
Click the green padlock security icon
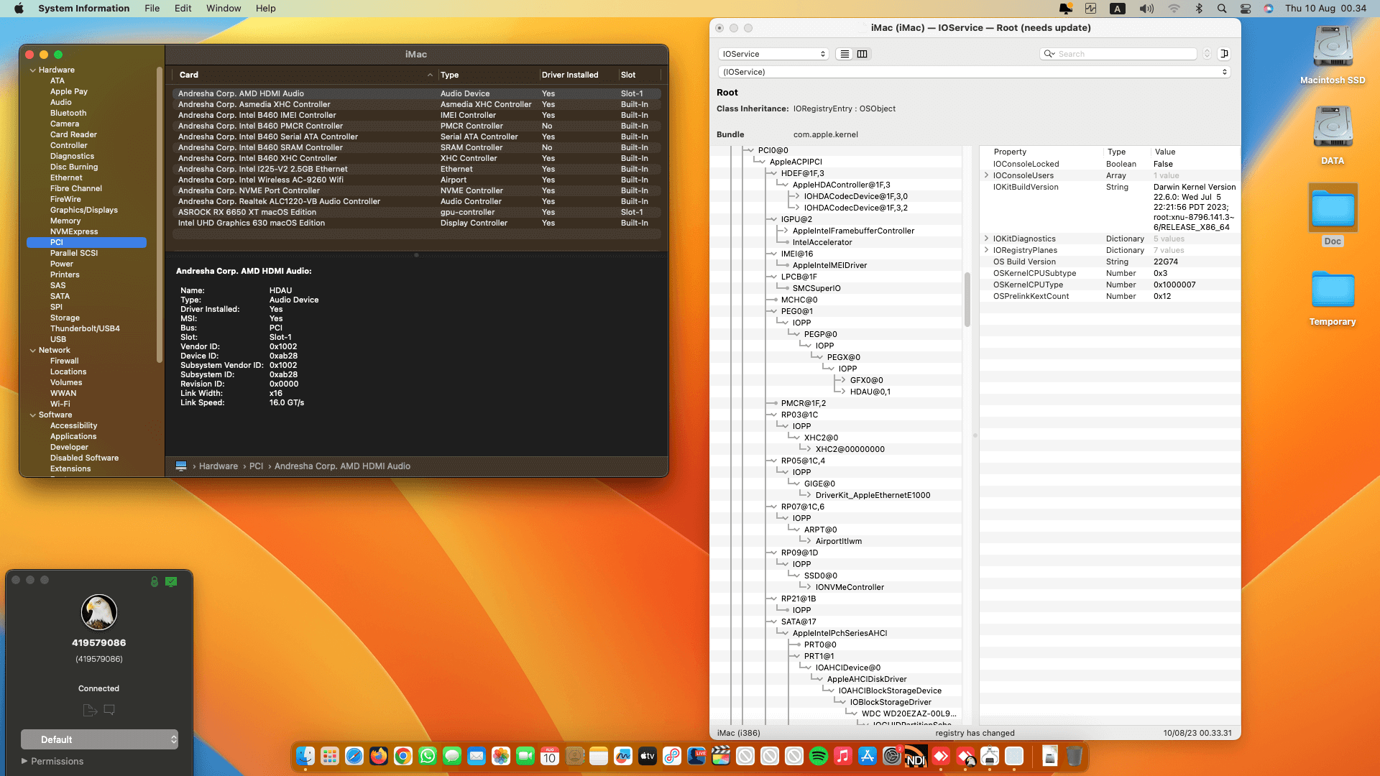click(x=154, y=581)
